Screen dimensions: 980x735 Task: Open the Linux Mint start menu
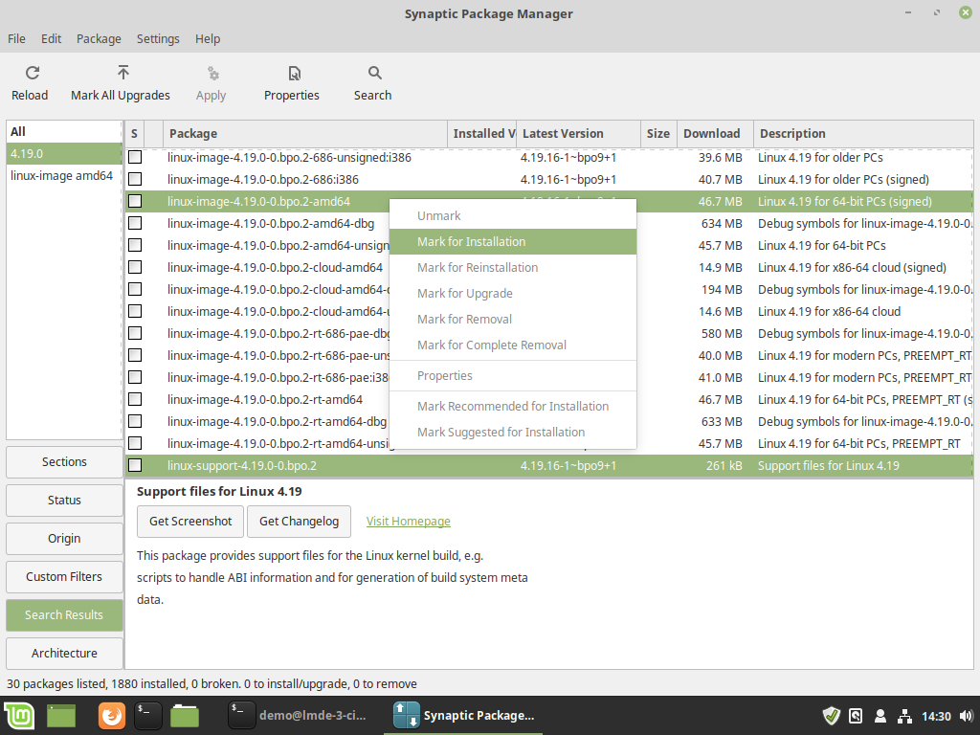pos(19,716)
